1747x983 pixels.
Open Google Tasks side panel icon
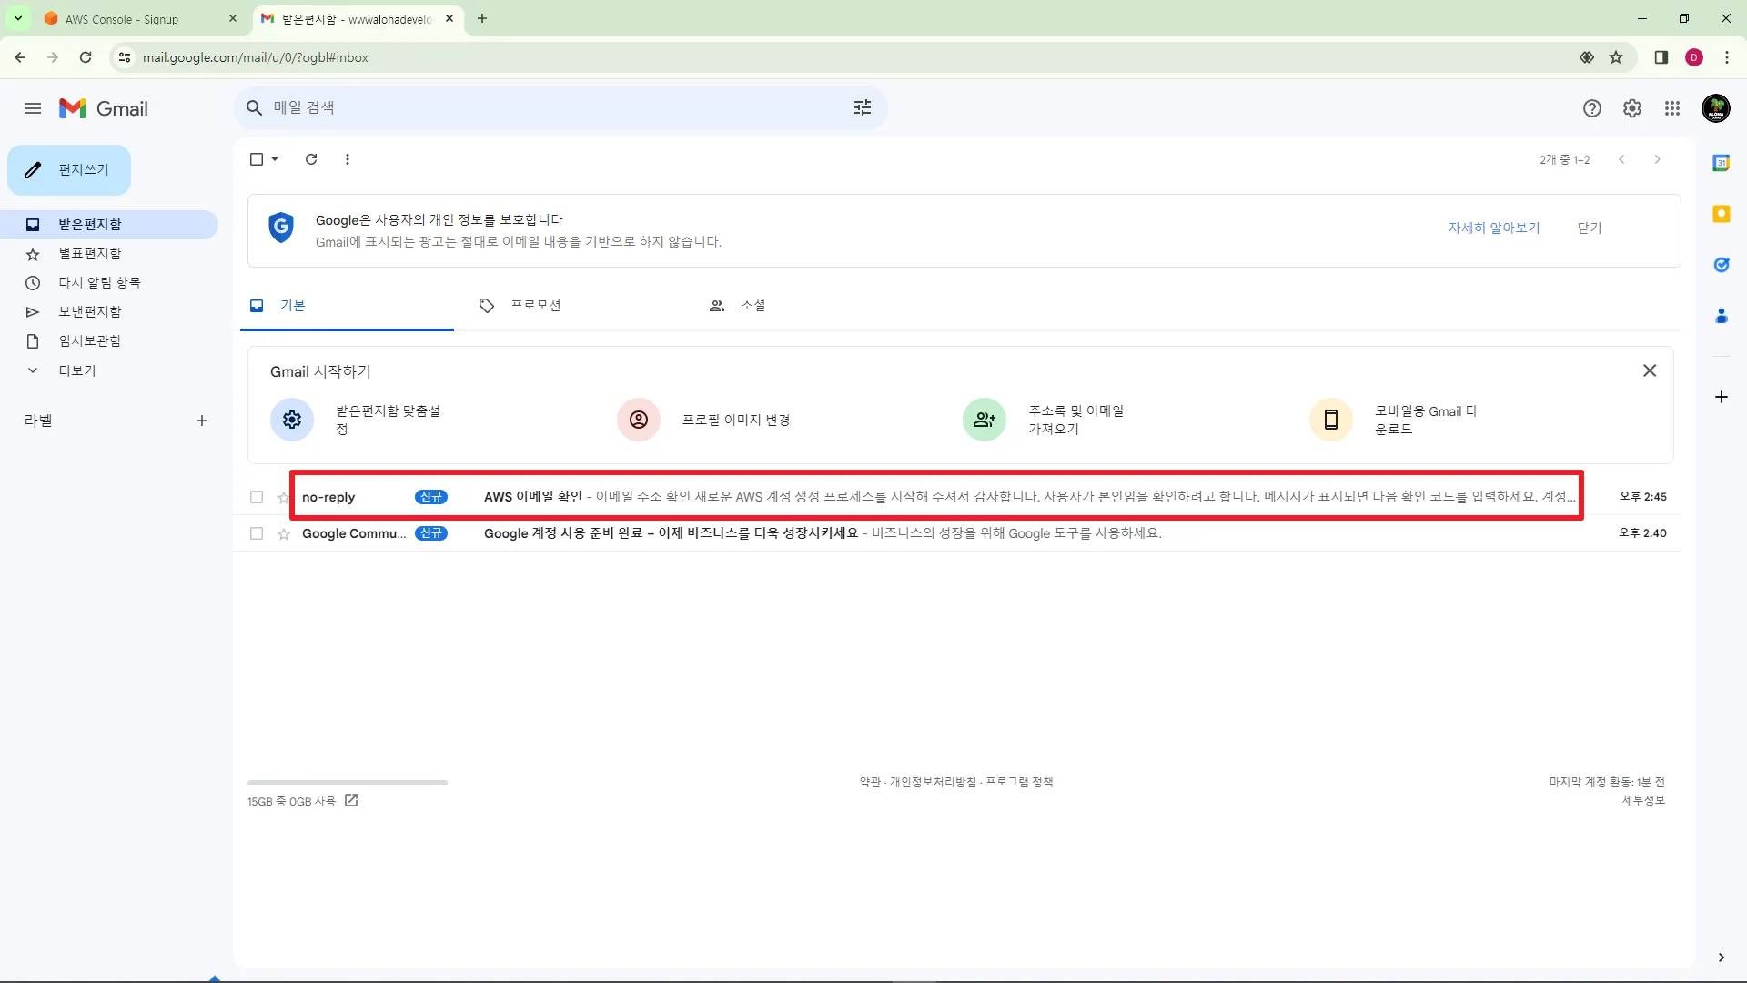[x=1721, y=265]
